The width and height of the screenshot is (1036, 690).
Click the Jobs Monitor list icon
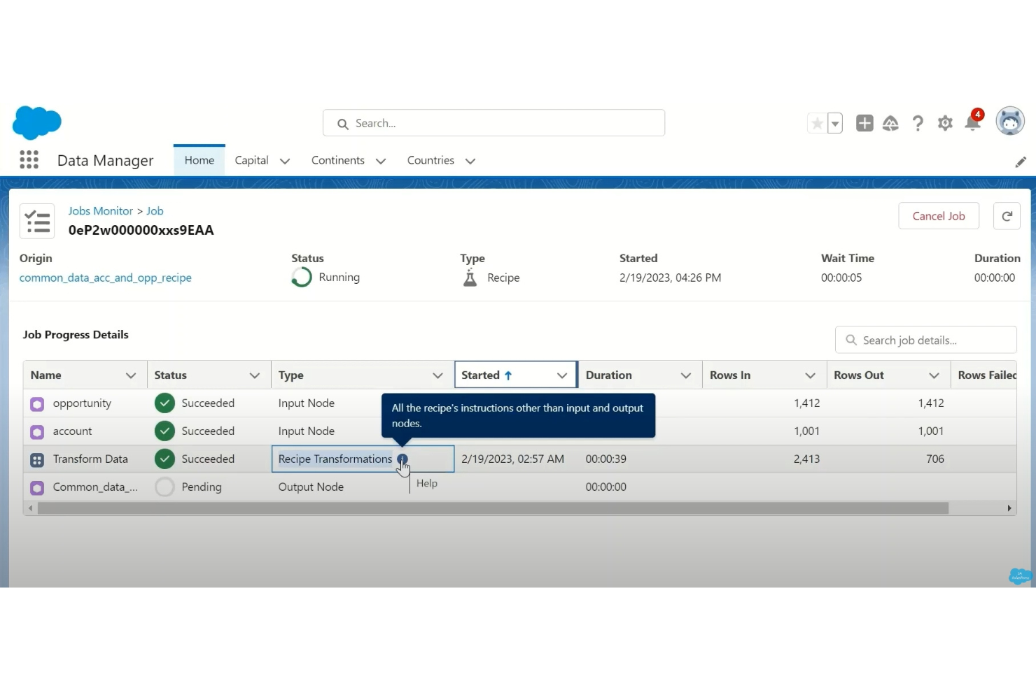[x=36, y=221]
